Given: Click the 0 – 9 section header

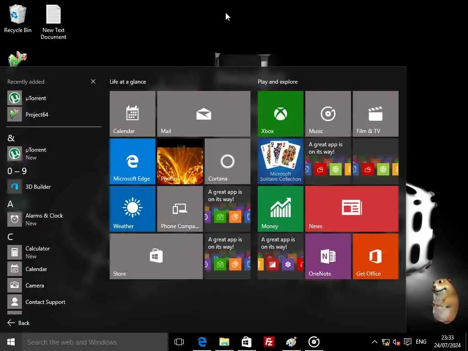Looking at the screenshot, I should 17,171.
